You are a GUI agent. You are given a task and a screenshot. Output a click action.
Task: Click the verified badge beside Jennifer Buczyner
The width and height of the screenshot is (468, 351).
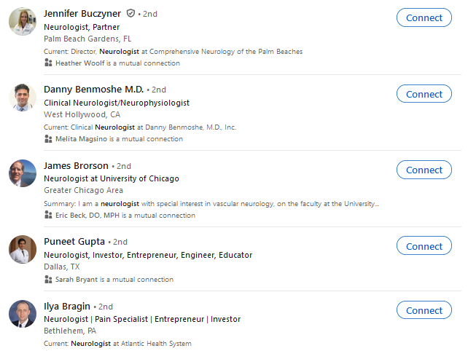(130, 13)
